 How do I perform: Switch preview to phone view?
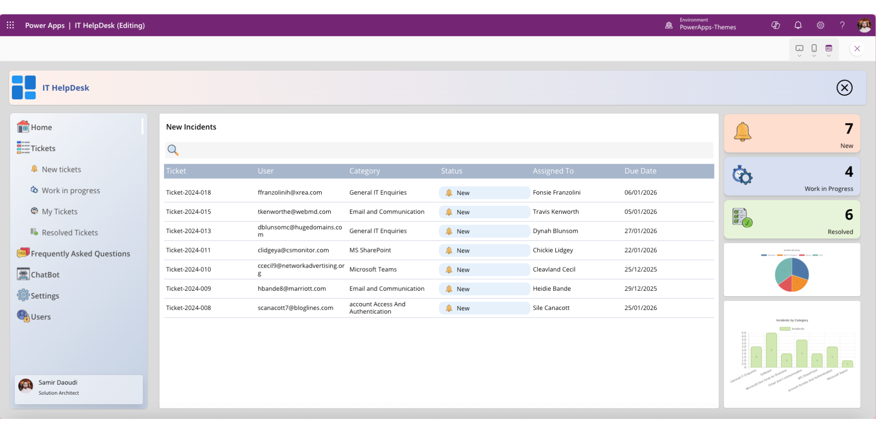[x=813, y=47]
